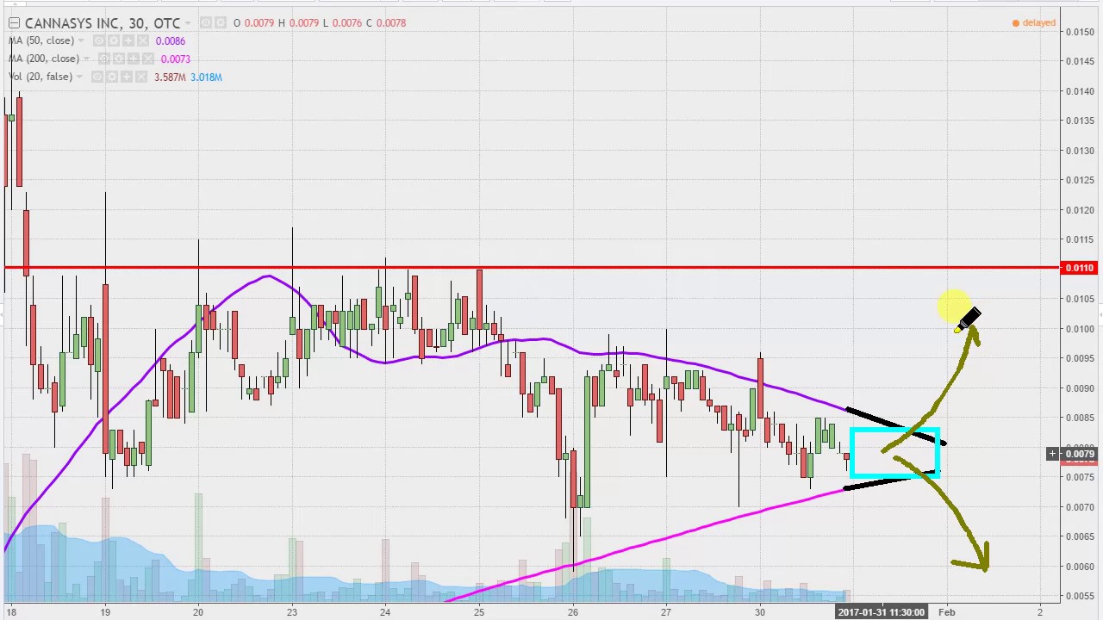Screen dimensions: 1103x620
Task: Open the MA (200, close) dropdown arrow
Action: (x=86, y=59)
